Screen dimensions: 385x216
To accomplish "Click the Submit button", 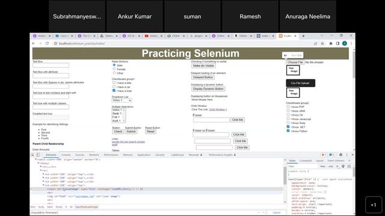I will tap(131, 131).
